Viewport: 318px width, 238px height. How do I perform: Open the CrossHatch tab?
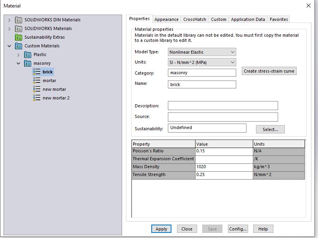click(x=195, y=19)
